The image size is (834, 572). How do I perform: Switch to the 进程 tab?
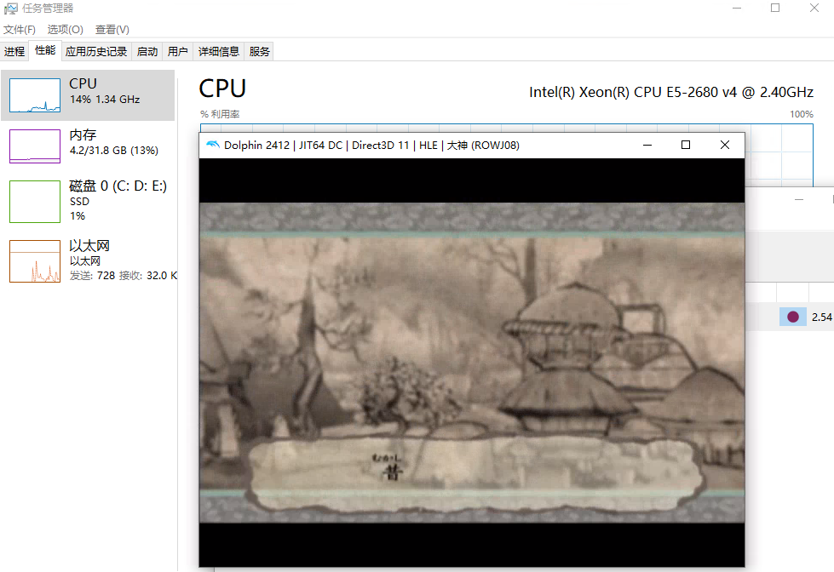pyautogui.click(x=14, y=52)
